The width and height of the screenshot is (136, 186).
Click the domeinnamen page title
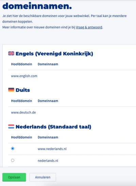click(37, 6)
